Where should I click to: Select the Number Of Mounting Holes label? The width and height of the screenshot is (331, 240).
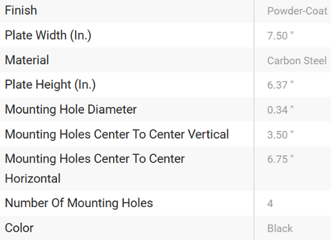click(79, 203)
